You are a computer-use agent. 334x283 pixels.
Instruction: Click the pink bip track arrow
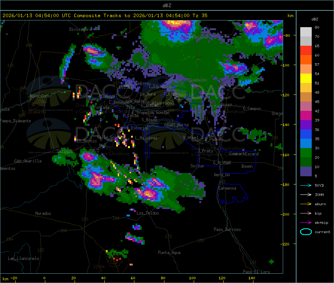(x=306, y=213)
